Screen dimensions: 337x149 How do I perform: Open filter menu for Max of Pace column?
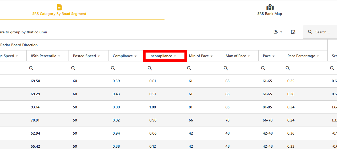pyautogui.click(x=249, y=56)
